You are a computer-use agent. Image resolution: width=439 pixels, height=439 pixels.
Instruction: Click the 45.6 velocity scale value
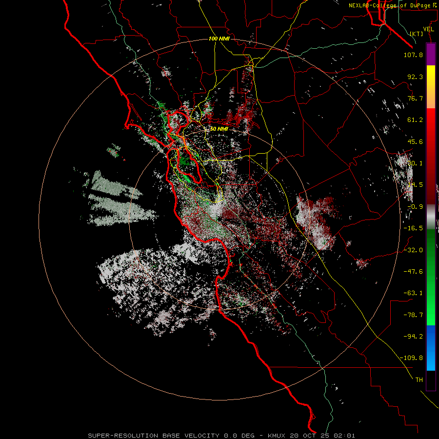415,141
